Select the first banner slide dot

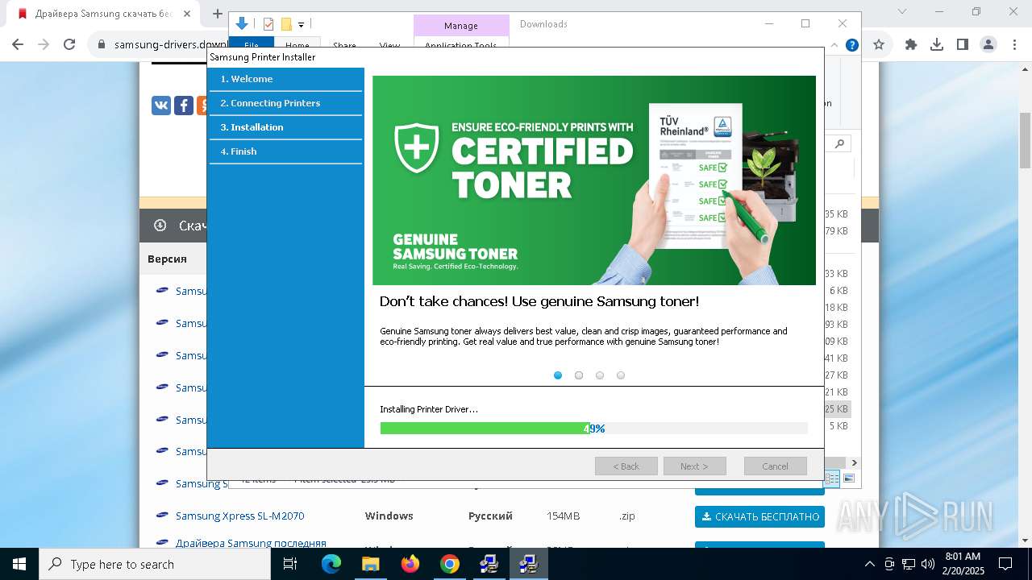click(558, 375)
